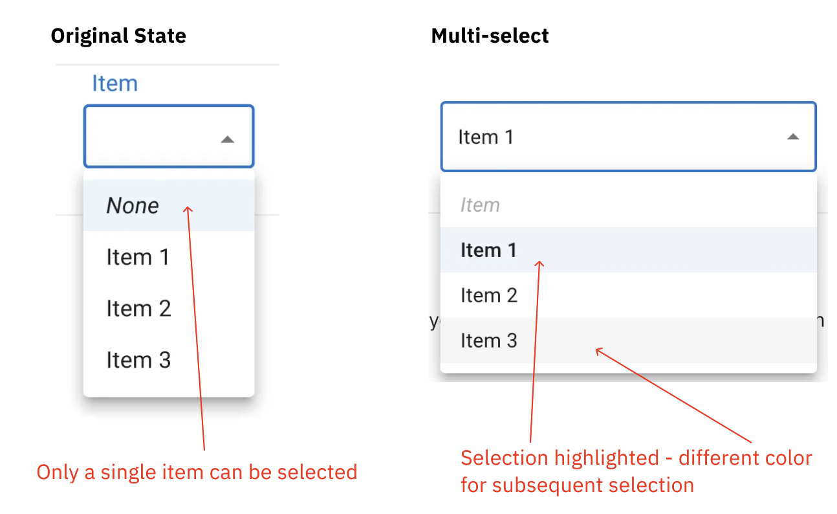This screenshot has width=837, height=514.
Task: Select Item 3 in the Original State list
Action: tap(138, 360)
